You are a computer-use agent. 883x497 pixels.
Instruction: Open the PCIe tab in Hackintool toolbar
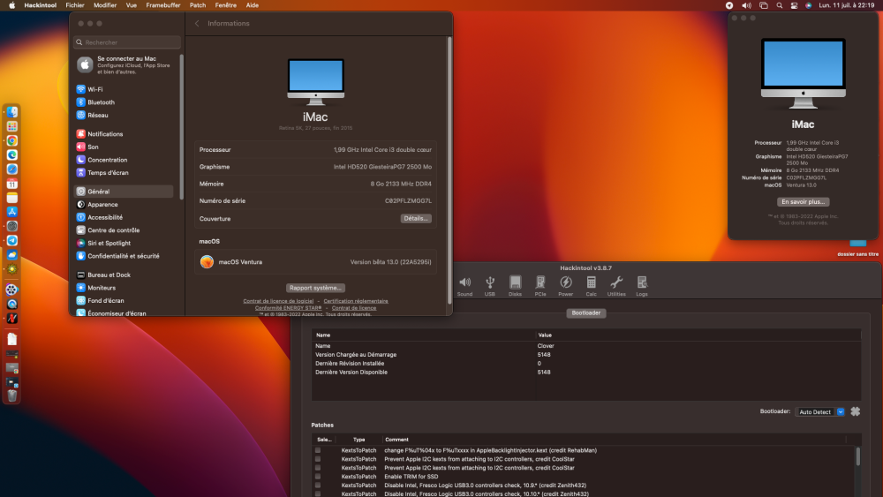540,285
